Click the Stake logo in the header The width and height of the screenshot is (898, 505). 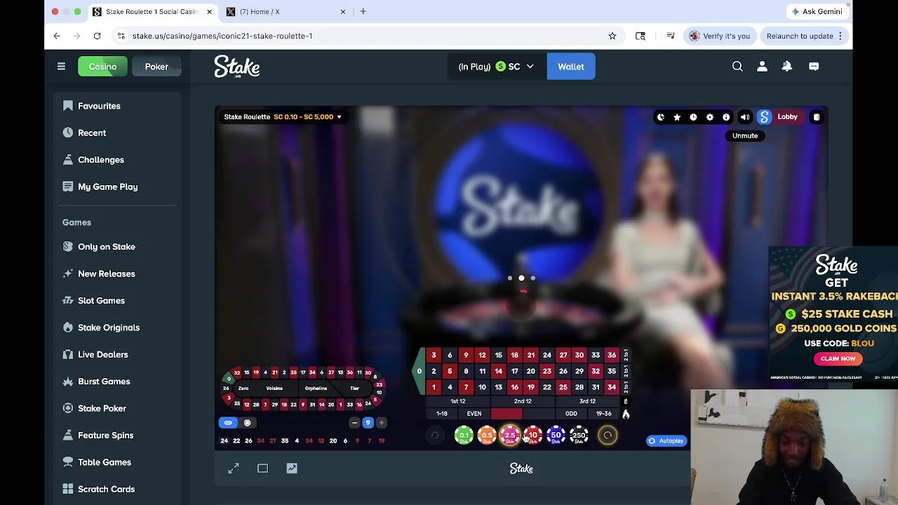click(237, 67)
